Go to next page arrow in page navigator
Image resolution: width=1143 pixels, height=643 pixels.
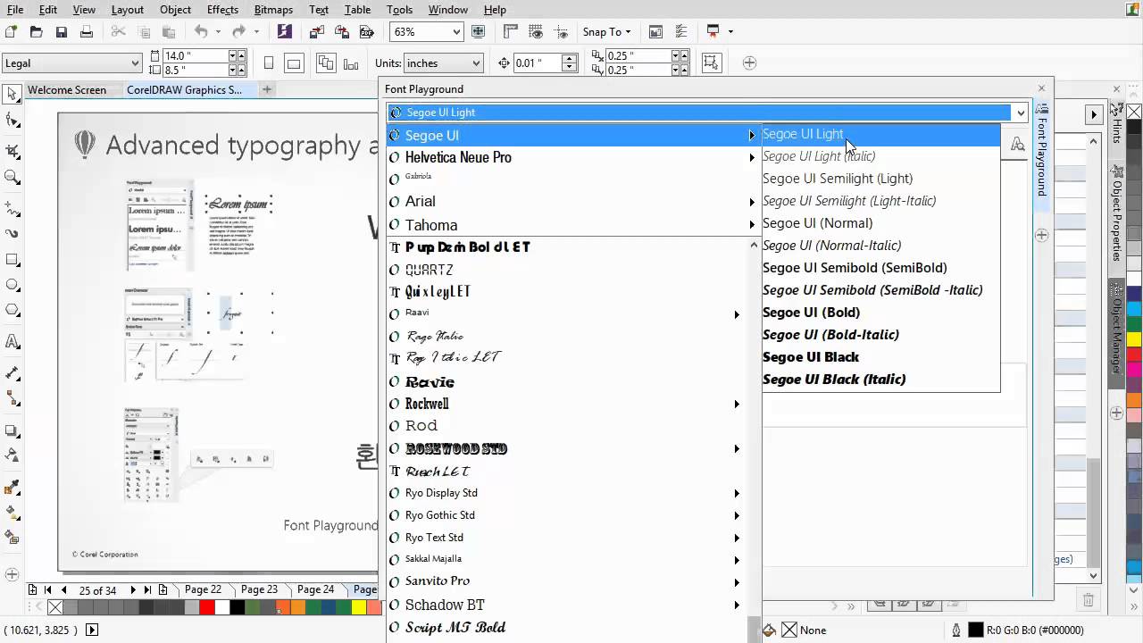coord(133,590)
